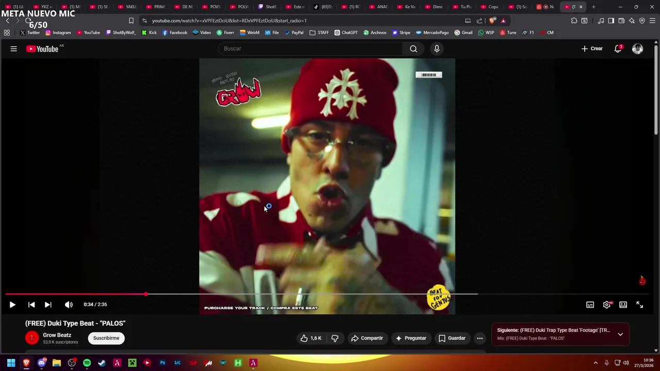The width and height of the screenshot is (660, 371).
Task: Expand the Siguiente up-next queue chevron
Action: (620, 334)
